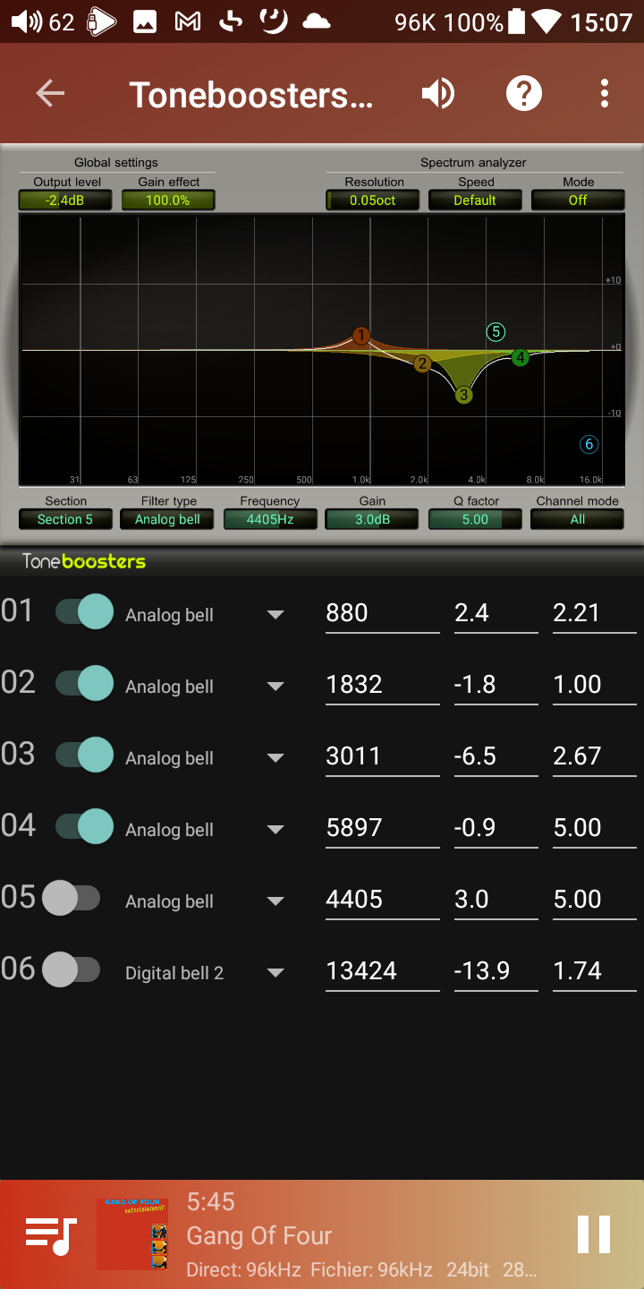Select EQ node 3 on the graph
Image resolution: width=644 pixels, height=1289 pixels.
463,394
